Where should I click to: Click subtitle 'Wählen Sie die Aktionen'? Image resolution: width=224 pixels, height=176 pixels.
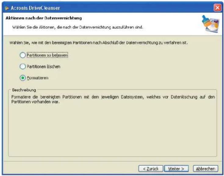click(x=78, y=27)
